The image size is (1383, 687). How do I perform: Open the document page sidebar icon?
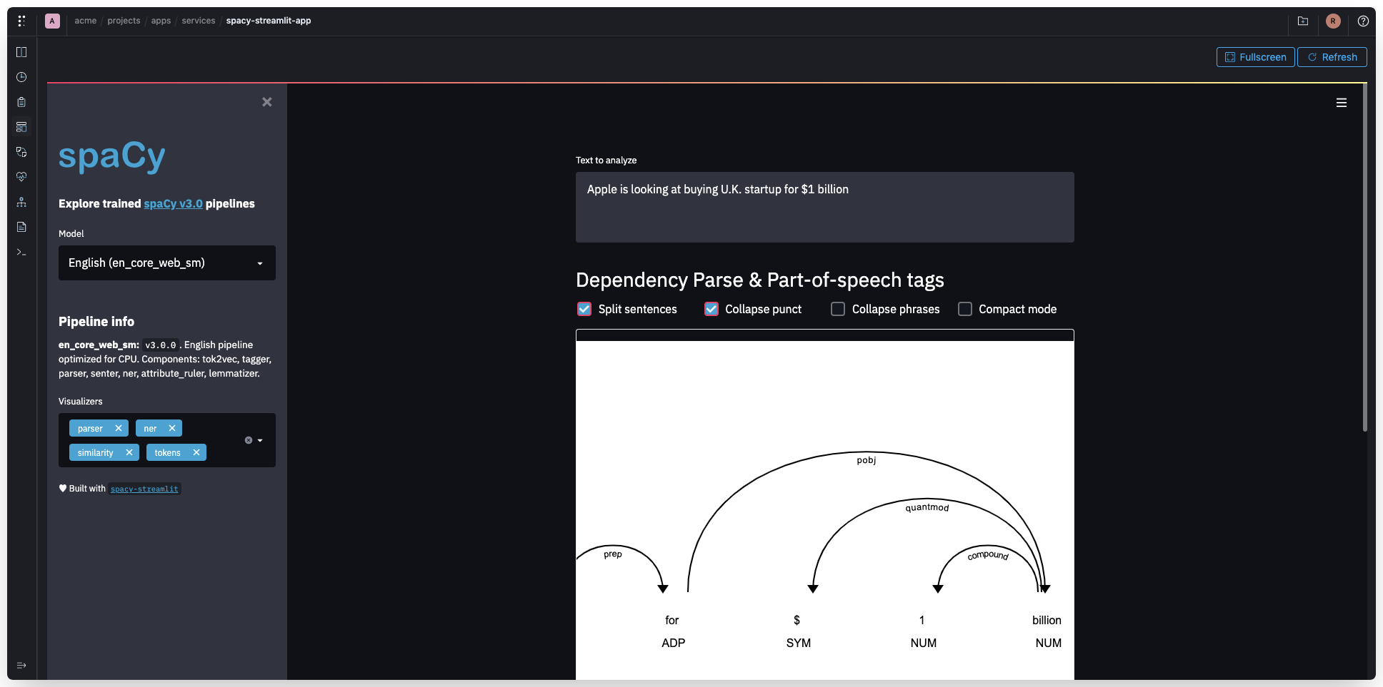tap(21, 227)
